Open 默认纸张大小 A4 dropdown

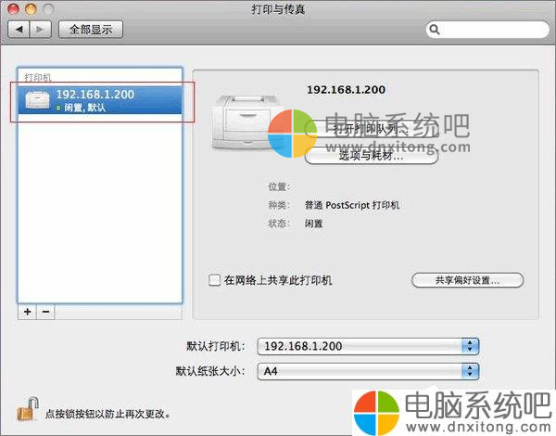click(368, 371)
